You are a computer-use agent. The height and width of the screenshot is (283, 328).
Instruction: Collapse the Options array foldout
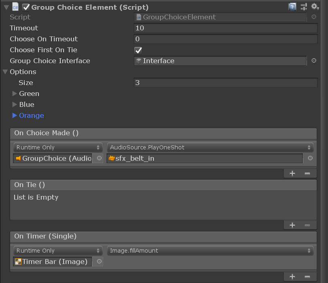(5, 72)
